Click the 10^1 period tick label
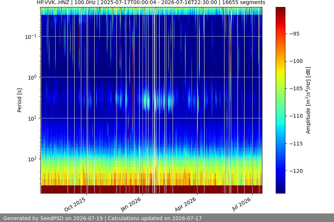 32,118
